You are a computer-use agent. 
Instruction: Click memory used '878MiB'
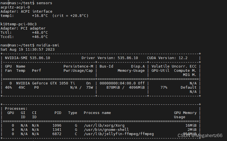pyautogui.click(x=113, y=88)
